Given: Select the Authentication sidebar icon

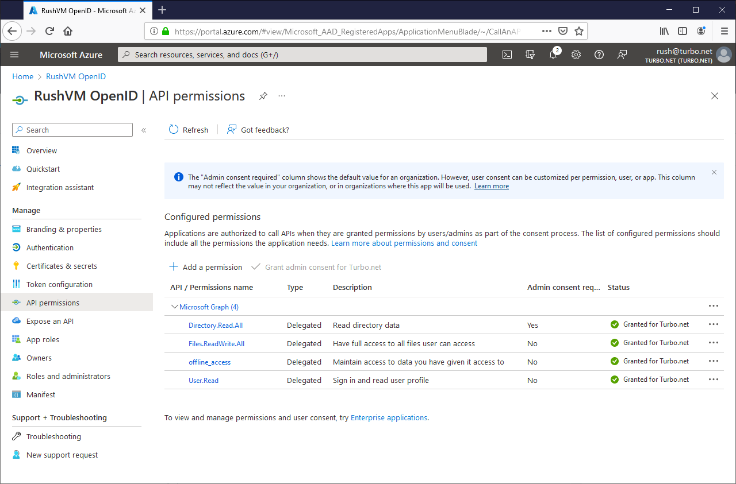Looking at the screenshot, I should [x=16, y=247].
